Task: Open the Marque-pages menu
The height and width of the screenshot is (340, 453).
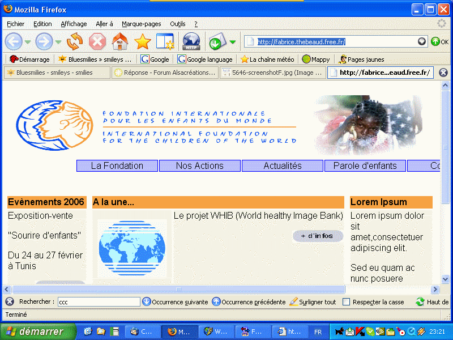Action: point(141,24)
